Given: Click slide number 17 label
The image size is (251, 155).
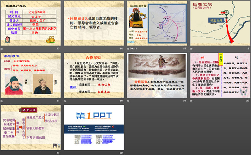Looking at the screenshot, I should pos(58,101).
